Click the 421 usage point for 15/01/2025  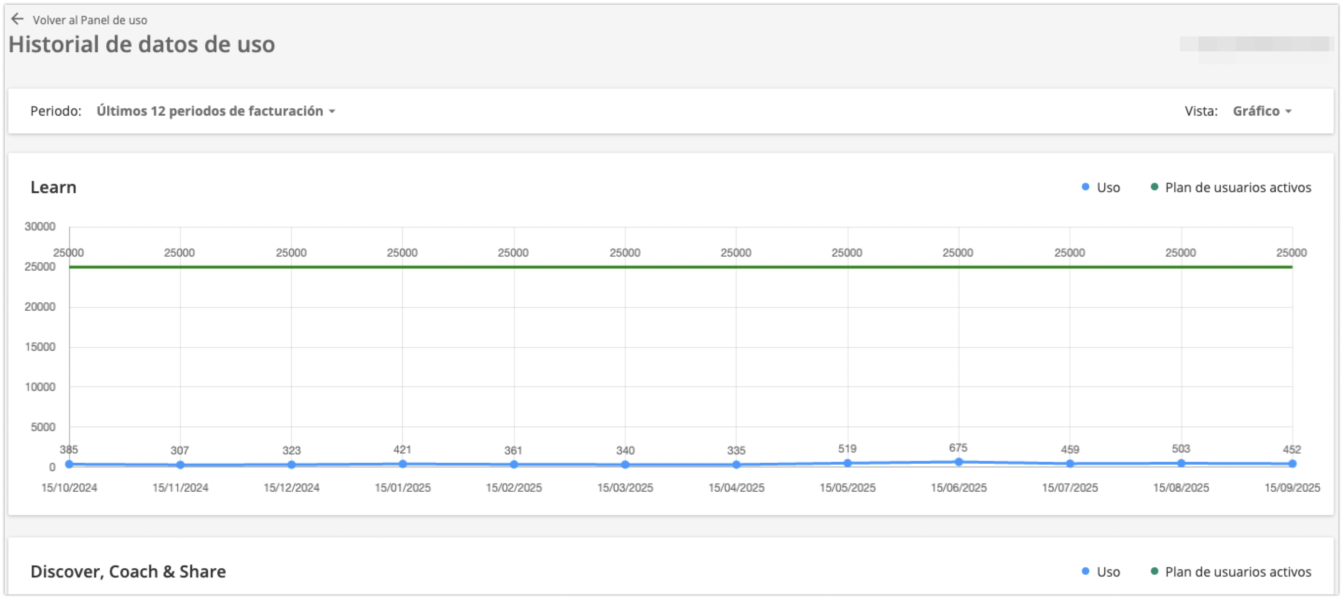tap(402, 463)
